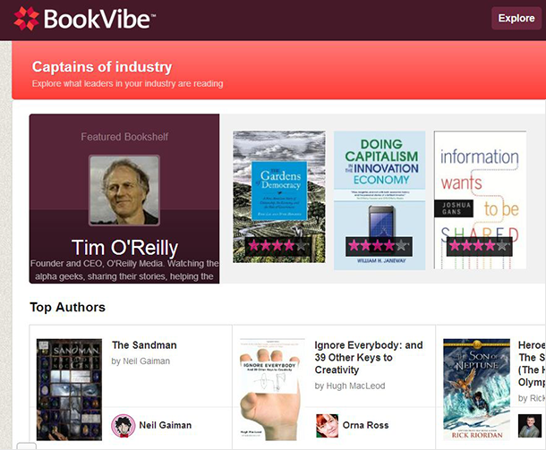Open Orna Ross profile name link

365,425
